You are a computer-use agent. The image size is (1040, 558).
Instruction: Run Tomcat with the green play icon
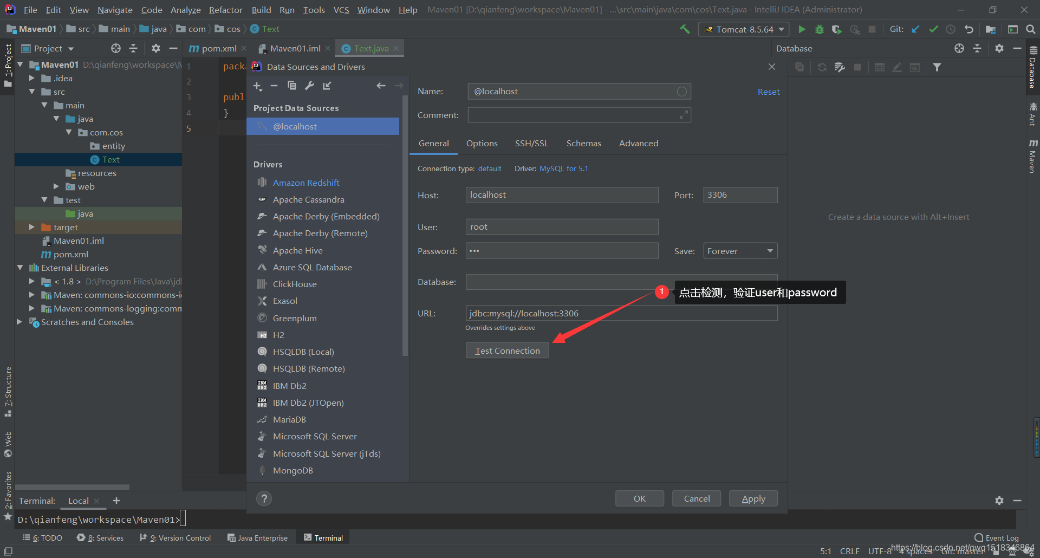(802, 29)
